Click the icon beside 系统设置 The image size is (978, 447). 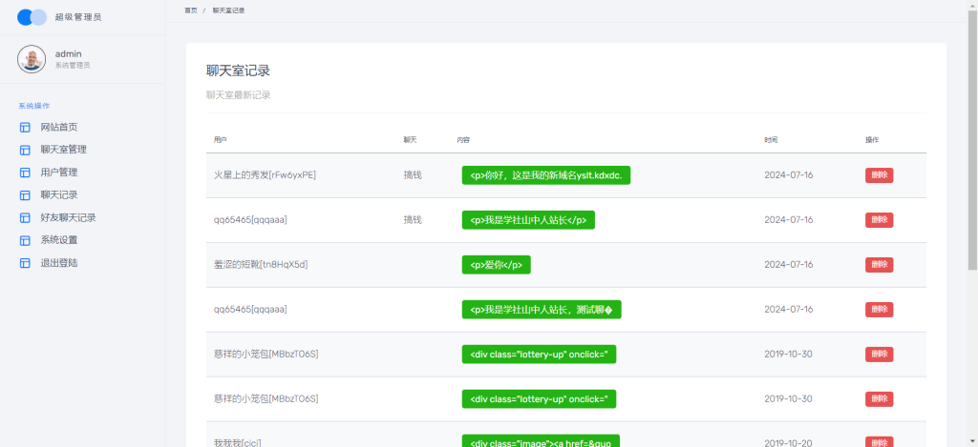point(25,240)
